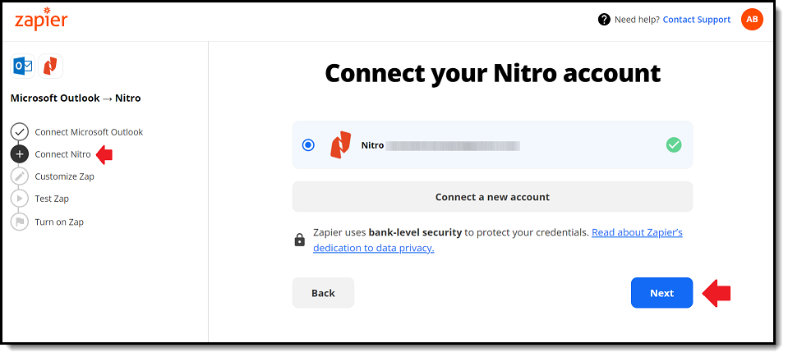
Task: Open the Contact Support link
Action: click(x=697, y=20)
